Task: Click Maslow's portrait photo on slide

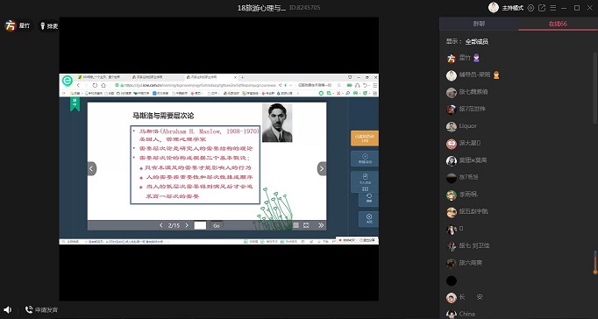Action: click(x=277, y=123)
